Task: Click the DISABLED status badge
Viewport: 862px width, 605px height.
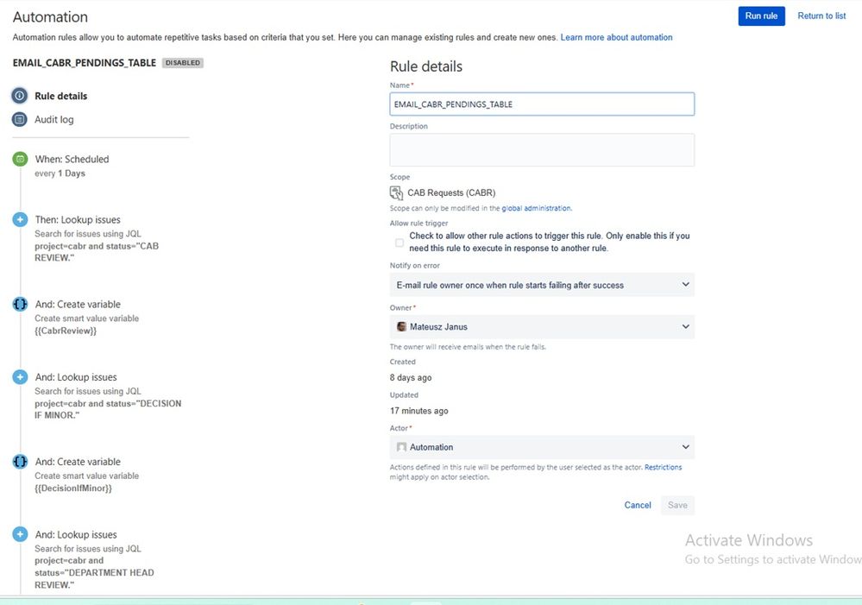Action: [x=183, y=63]
